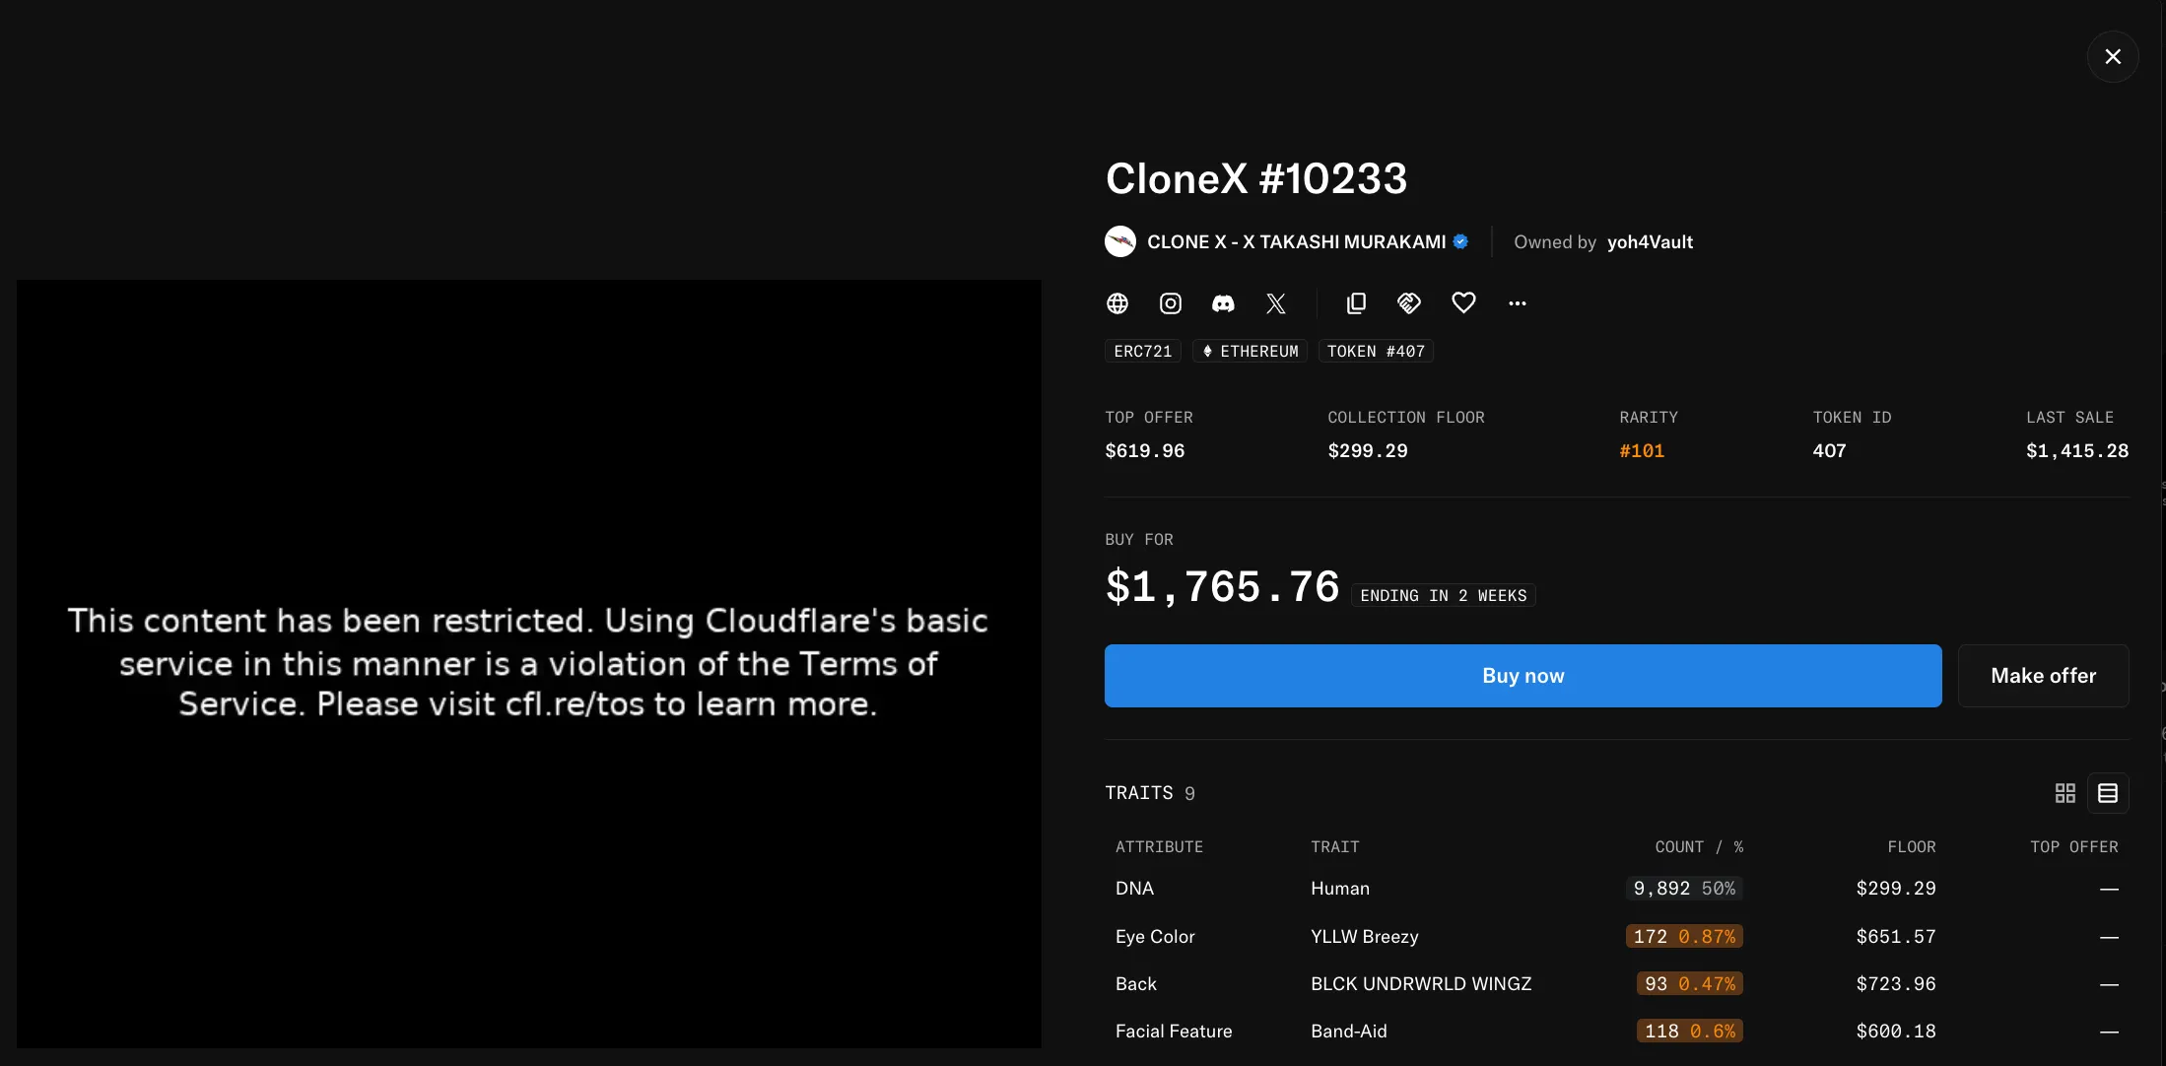Open the CLONE X - X TAKASHI MURAKAMI collection
Screen dimensions: 2166x1066
click(x=1296, y=242)
